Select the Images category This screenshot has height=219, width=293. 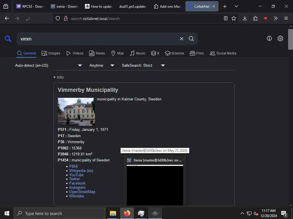coord(51,53)
